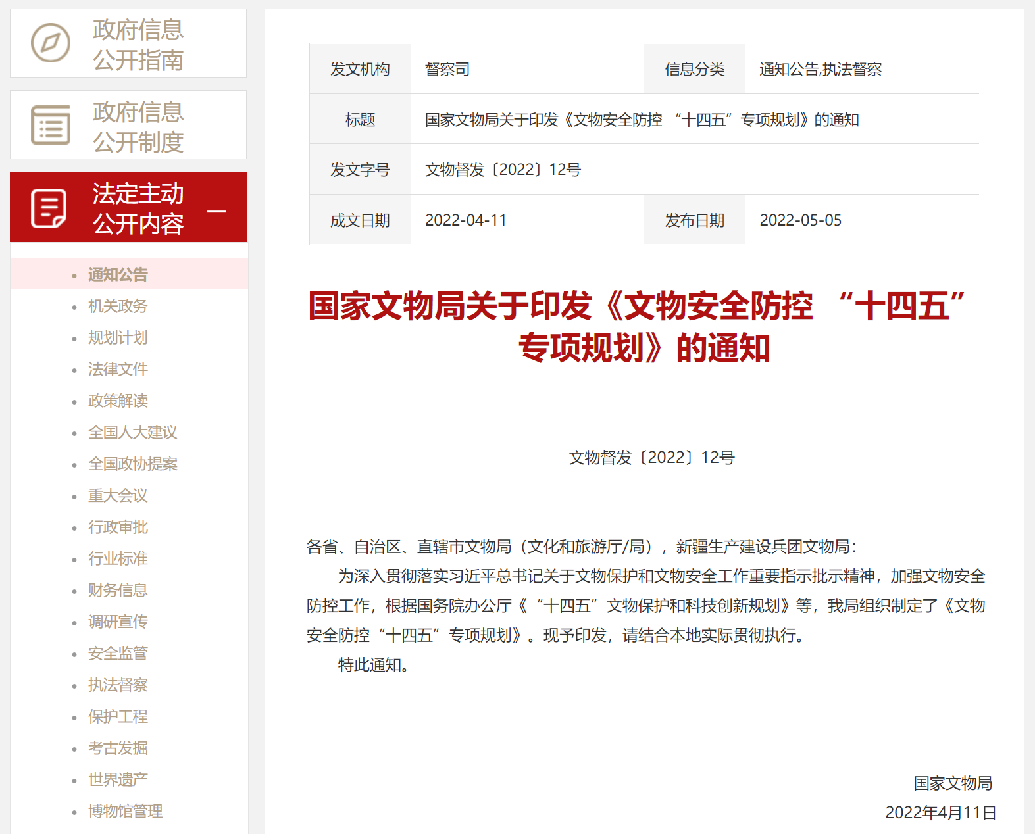Click the list icon for 政府信息公开制度
Image resolution: width=1035 pixels, height=834 pixels.
point(51,125)
